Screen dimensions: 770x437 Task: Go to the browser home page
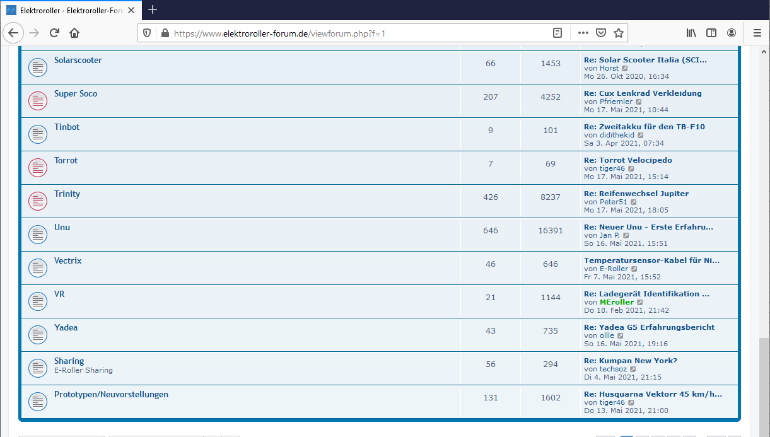[74, 33]
